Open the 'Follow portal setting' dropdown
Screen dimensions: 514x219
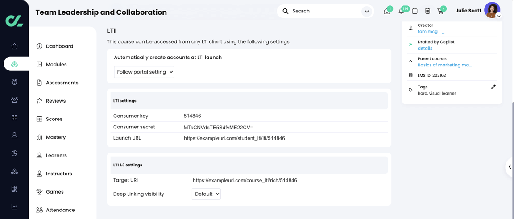(144, 72)
